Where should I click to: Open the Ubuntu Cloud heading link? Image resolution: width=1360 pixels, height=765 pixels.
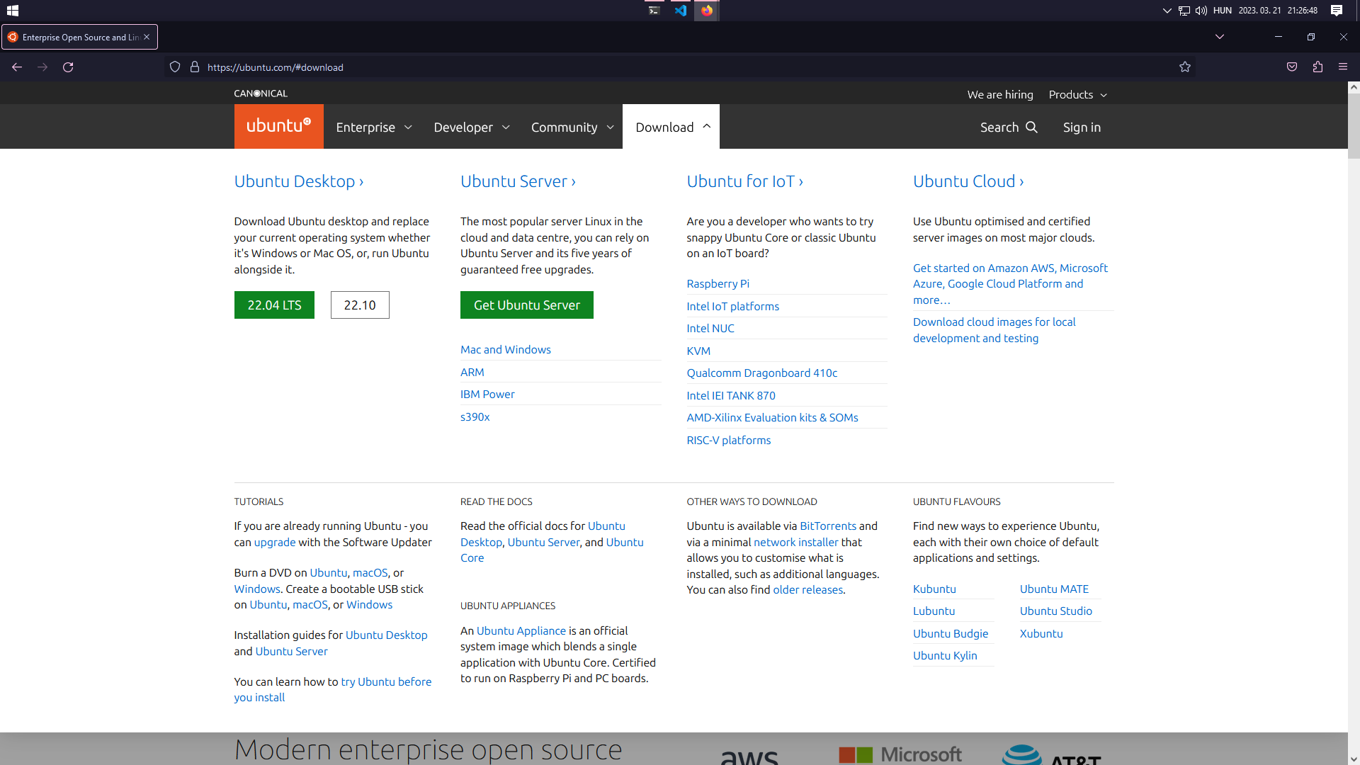tap(968, 181)
